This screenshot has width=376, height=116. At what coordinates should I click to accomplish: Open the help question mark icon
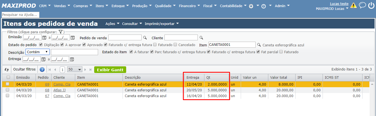click(x=264, y=6)
